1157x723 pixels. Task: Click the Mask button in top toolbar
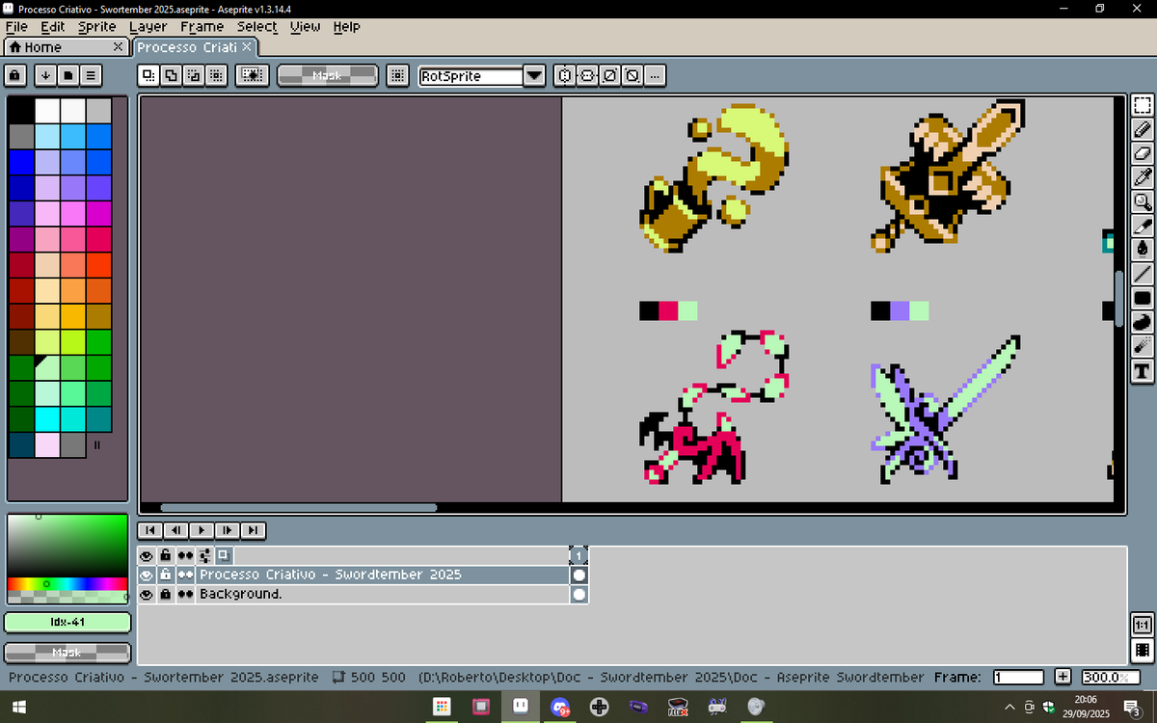[x=327, y=75]
